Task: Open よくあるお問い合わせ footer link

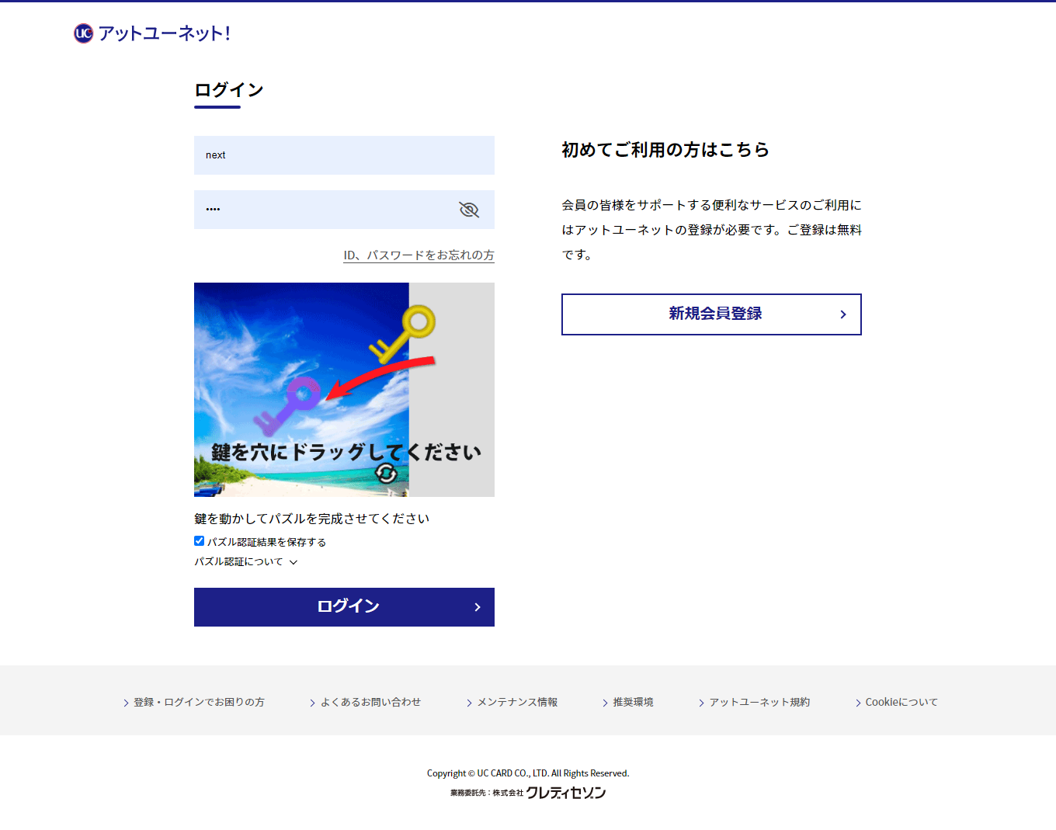Action: point(370,702)
